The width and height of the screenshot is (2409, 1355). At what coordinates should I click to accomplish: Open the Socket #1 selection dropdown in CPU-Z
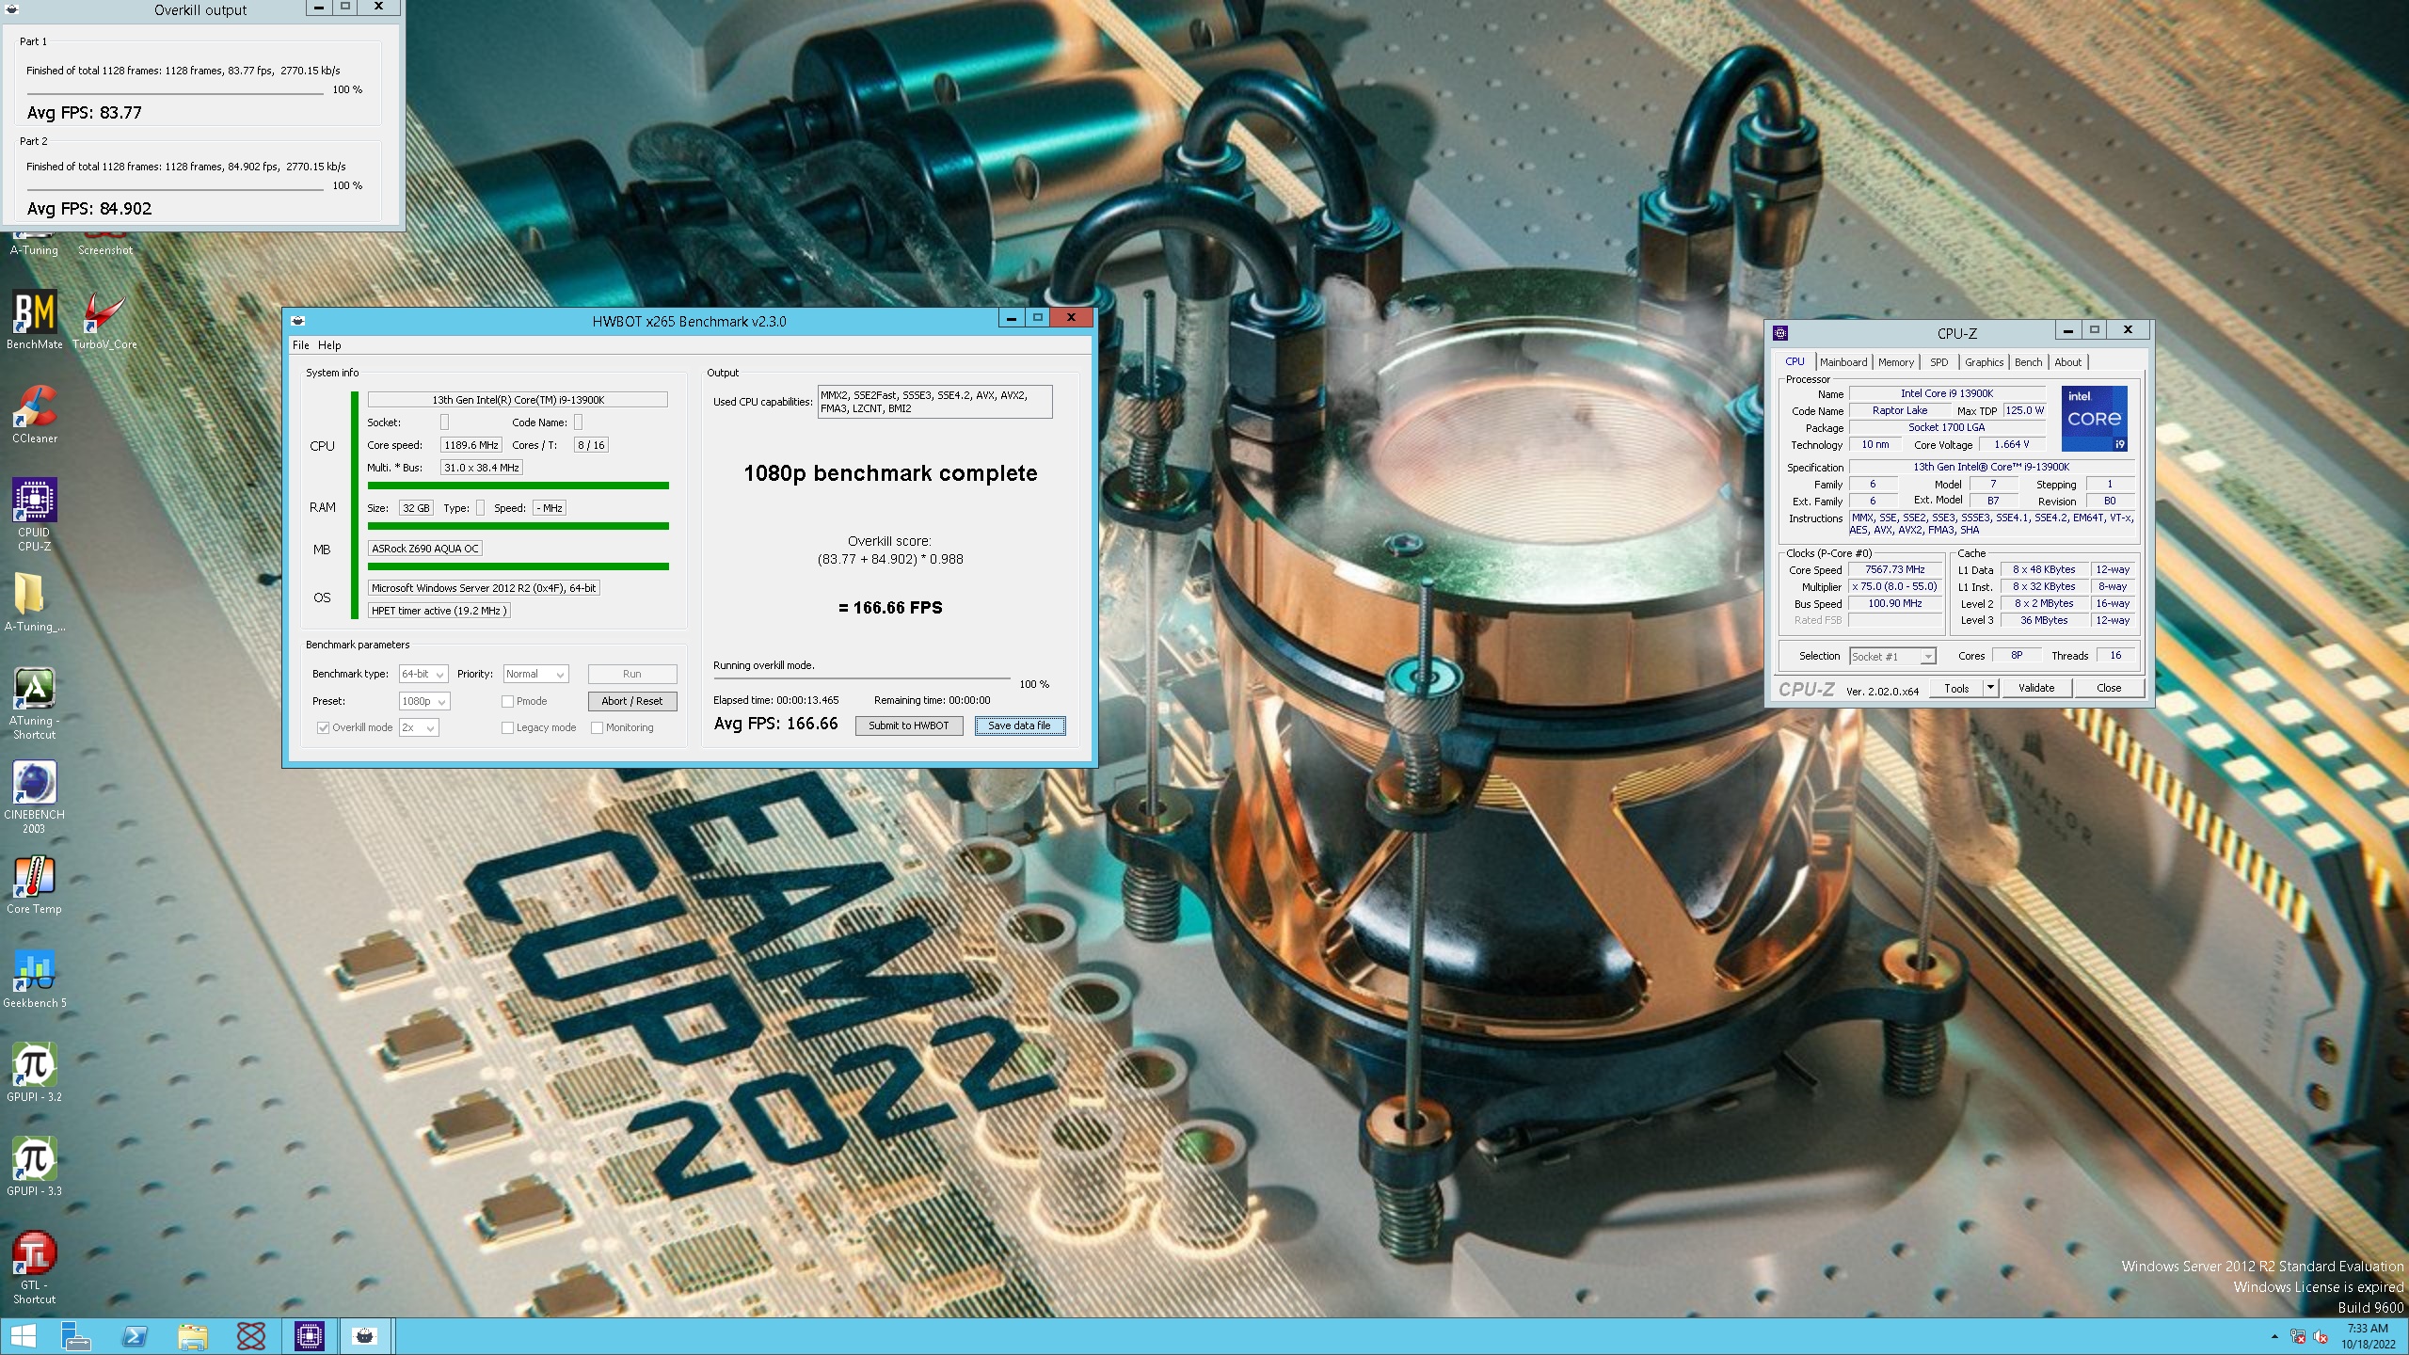pos(1892,656)
